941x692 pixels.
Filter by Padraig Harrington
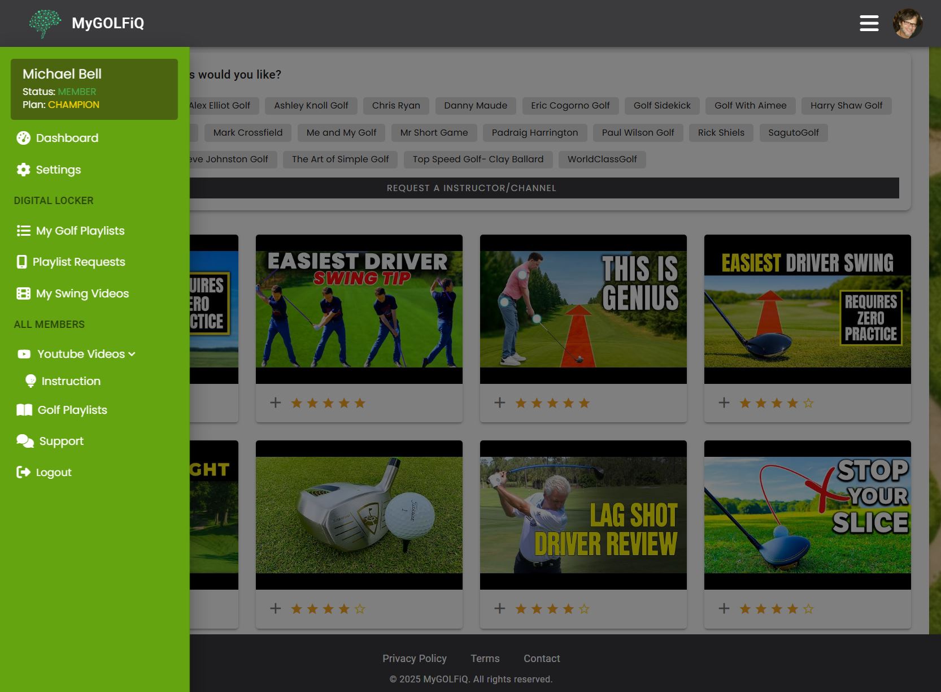[535, 133]
